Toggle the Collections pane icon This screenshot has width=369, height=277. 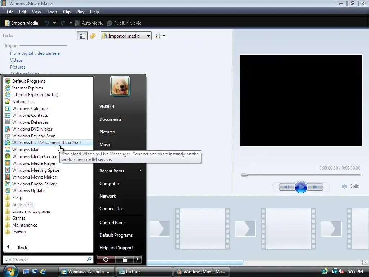tap(93, 36)
